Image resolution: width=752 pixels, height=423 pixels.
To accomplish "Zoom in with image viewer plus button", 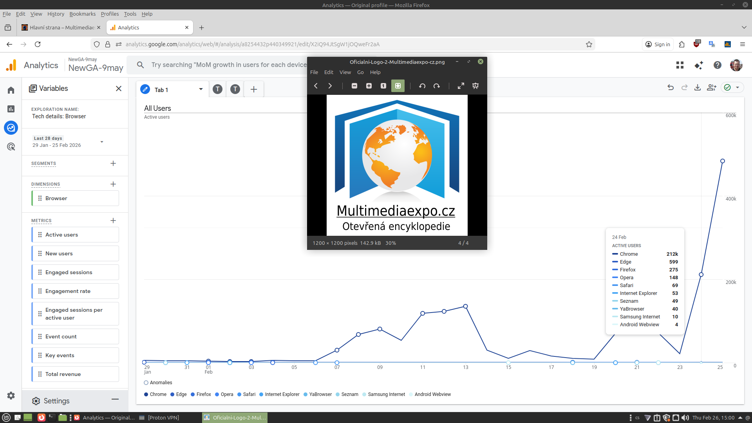I will [x=369, y=86].
